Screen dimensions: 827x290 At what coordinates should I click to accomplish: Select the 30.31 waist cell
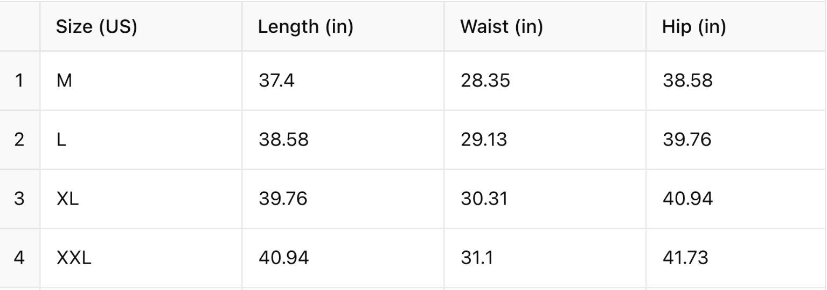point(483,199)
